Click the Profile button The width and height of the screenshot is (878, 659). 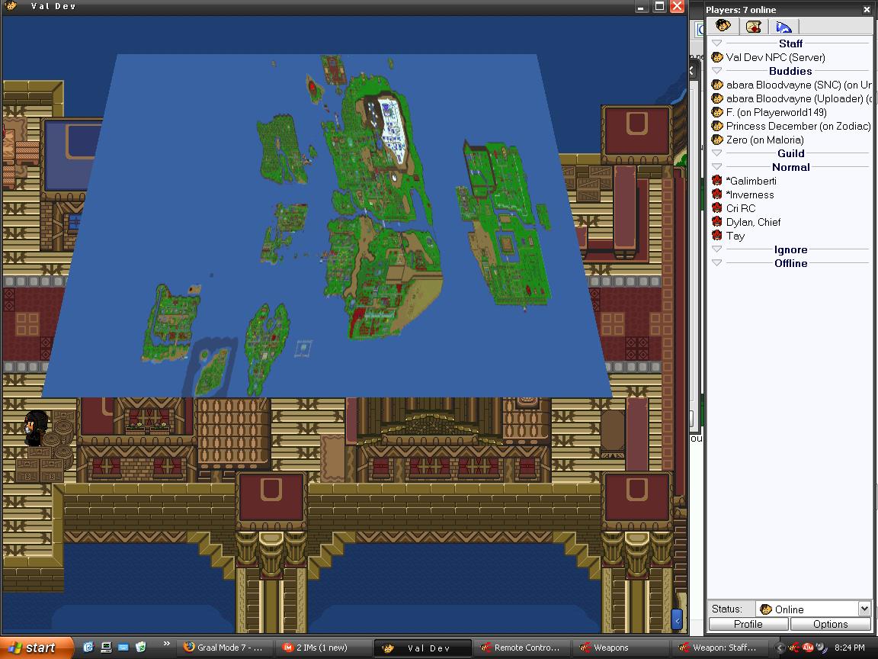tap(748, 624)
